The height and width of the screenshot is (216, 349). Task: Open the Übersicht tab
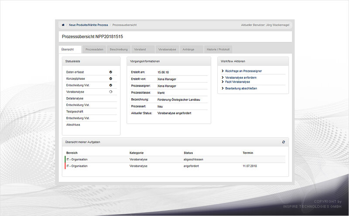tap(70, 50)
